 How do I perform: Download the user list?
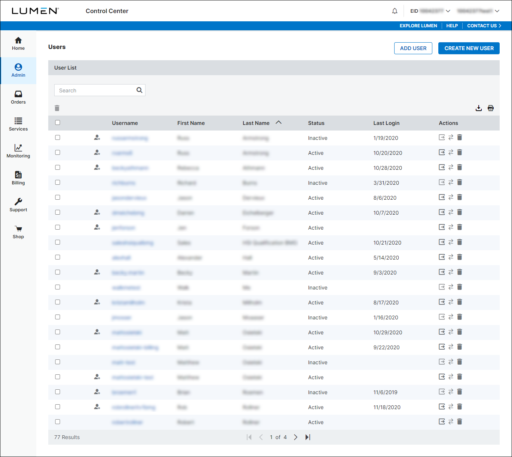[478, 108]
